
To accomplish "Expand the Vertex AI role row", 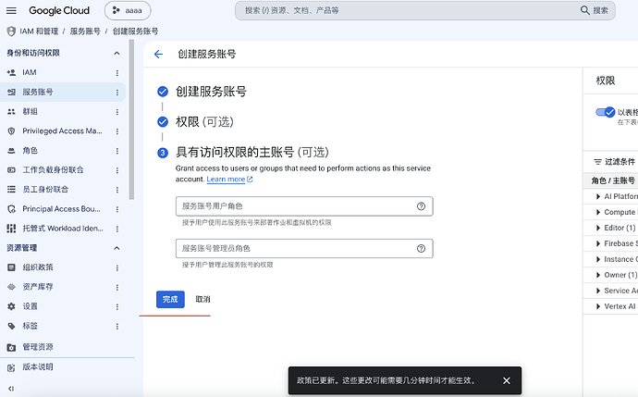I will (598, 306).
